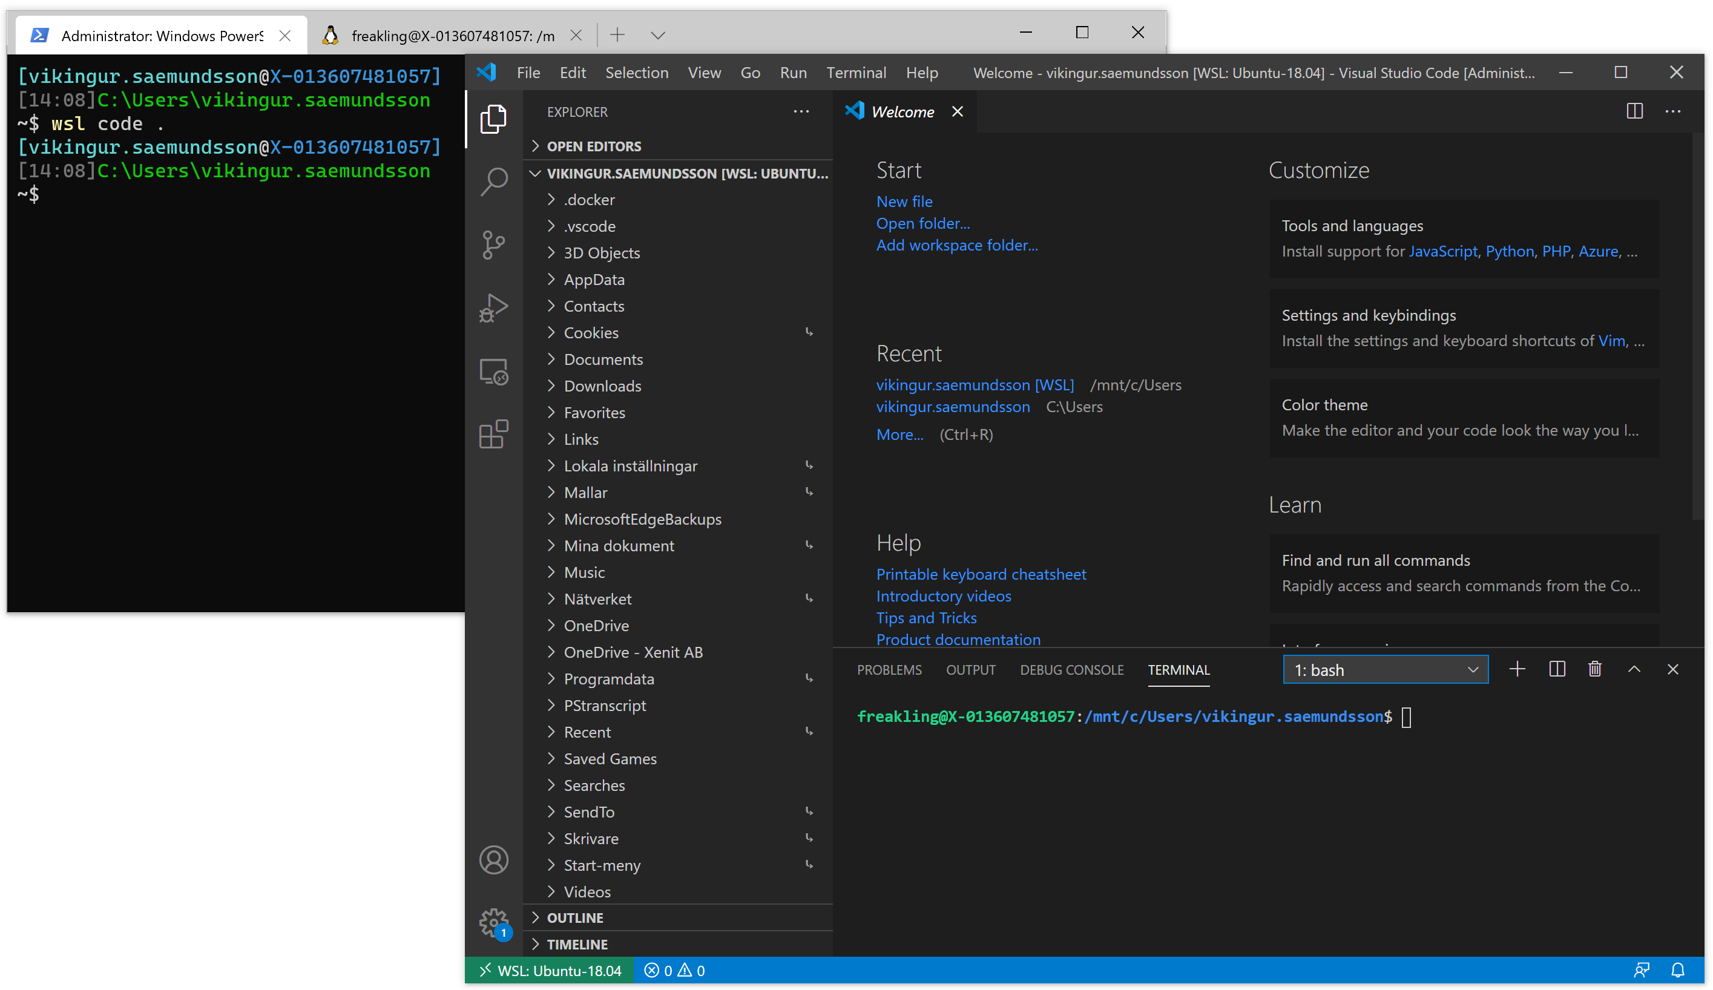The width and height of the screenshot is (1713, 990).
Task: Select the Problems tab in panel
Action: coord(889,670)
